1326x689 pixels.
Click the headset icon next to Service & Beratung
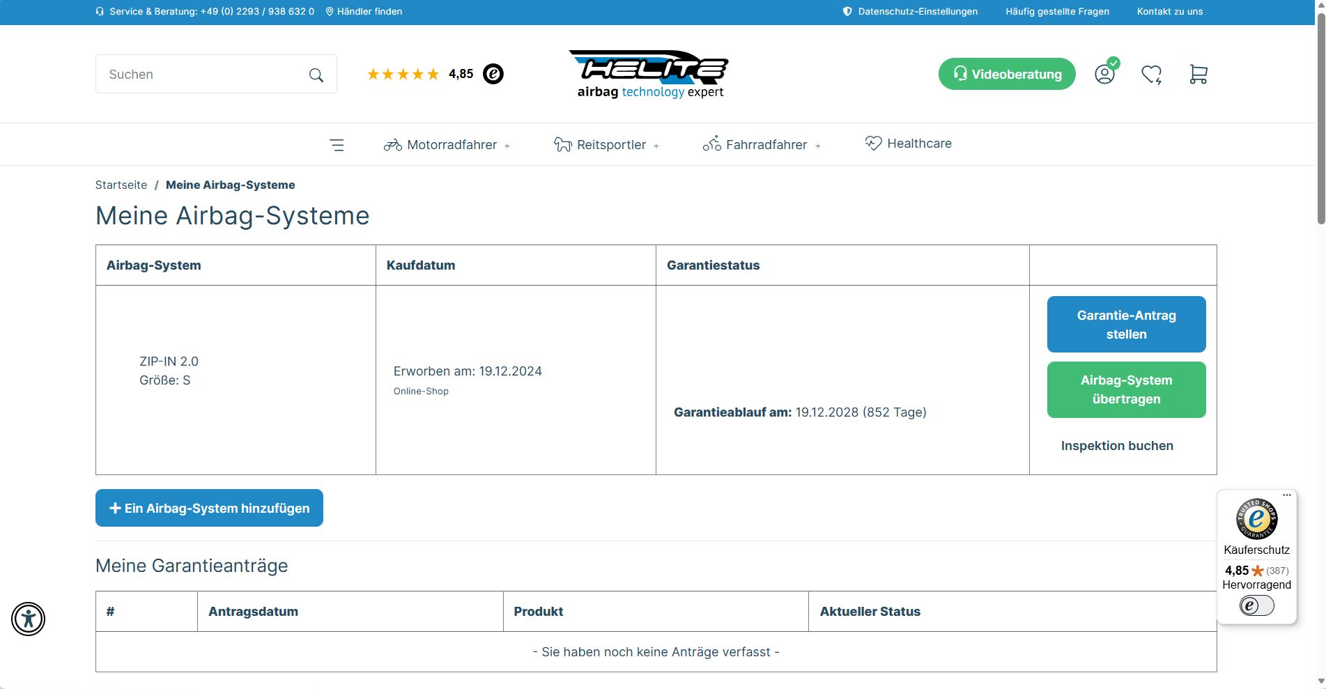(x=100, y=12)
